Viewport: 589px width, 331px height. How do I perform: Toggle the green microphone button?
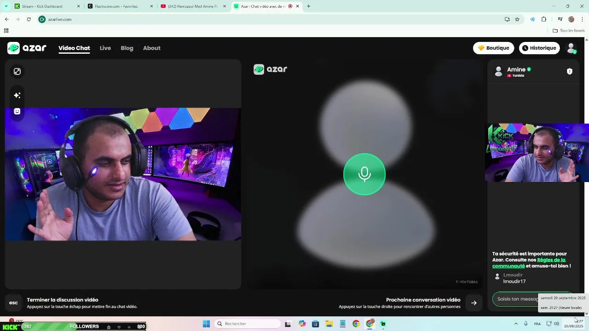[364, 174]
